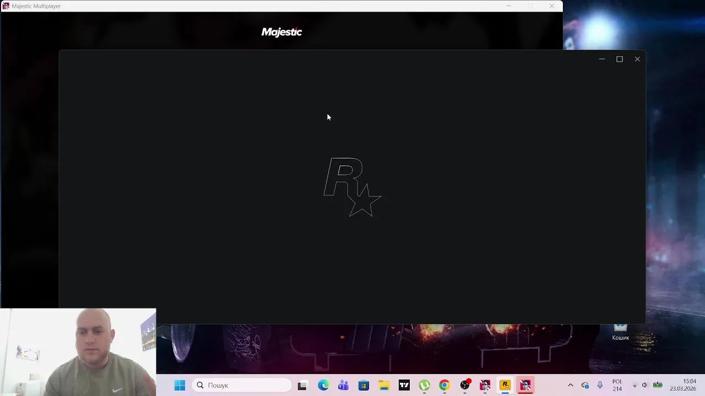Minimize the Rockstar launcher loading window
Viewport: 705px width, 396px height.
tap(602, 59)
